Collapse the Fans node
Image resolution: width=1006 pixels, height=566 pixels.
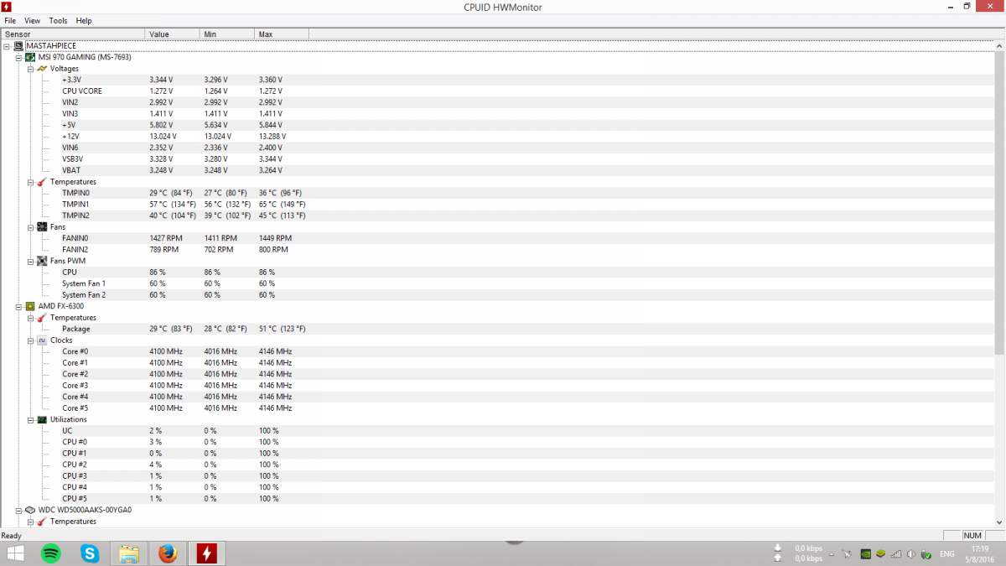[30, 227]
